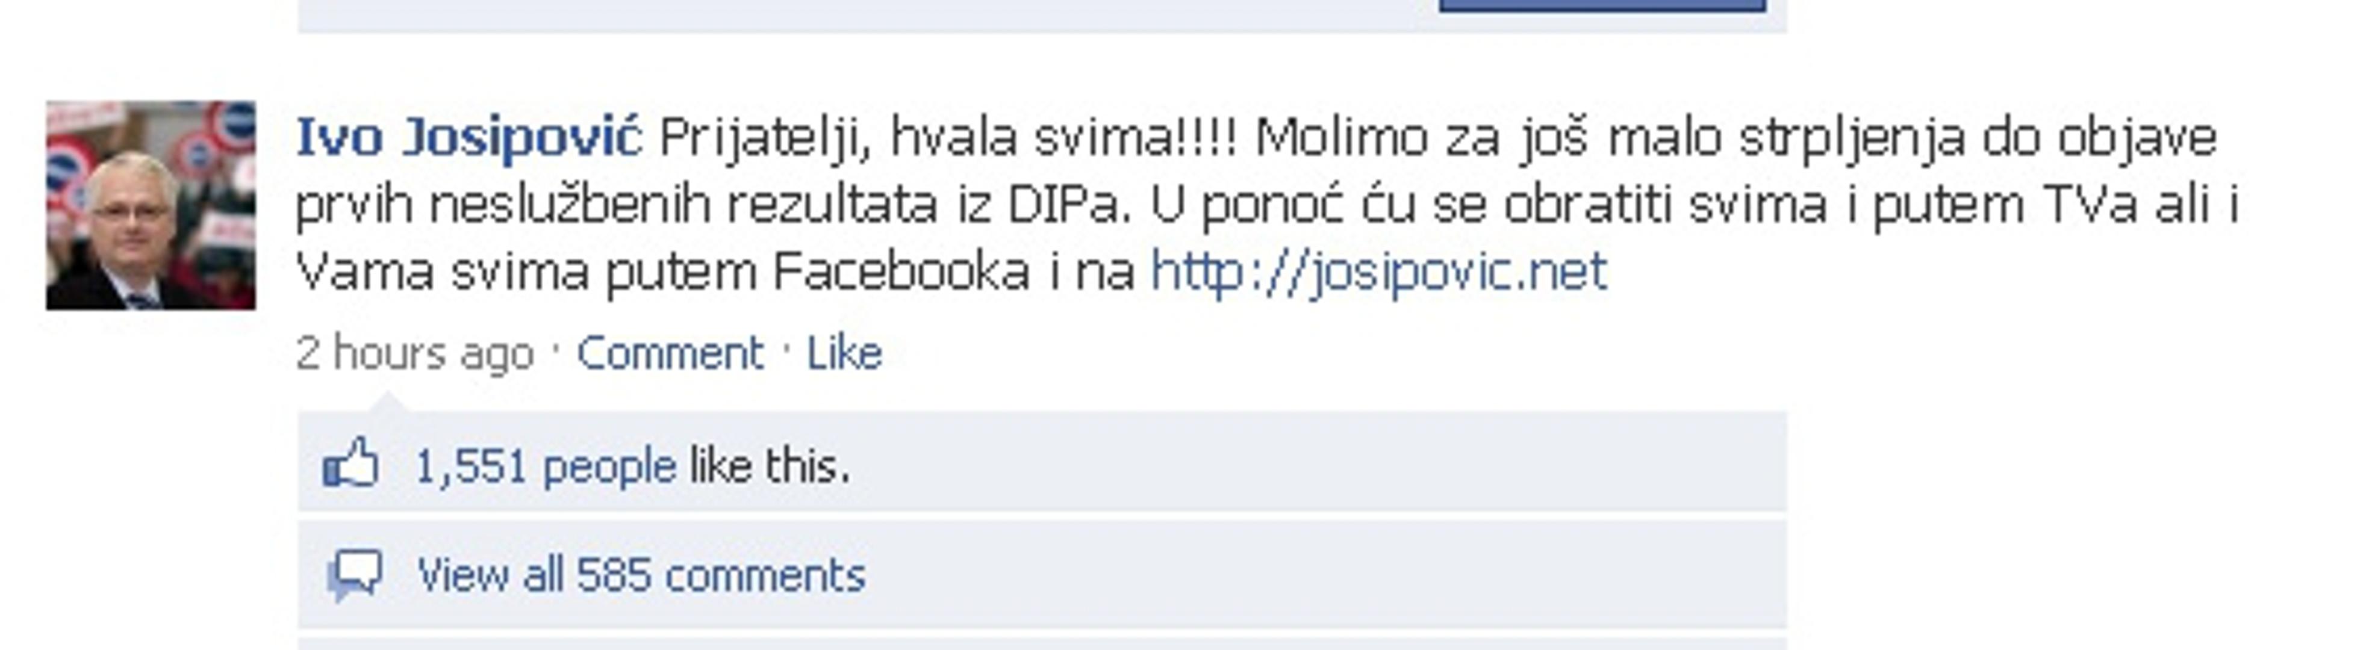This screenshot has height=650, width=2375.
Task: Show the 1,551 people who like this
Action: click(x=546, y=466)
